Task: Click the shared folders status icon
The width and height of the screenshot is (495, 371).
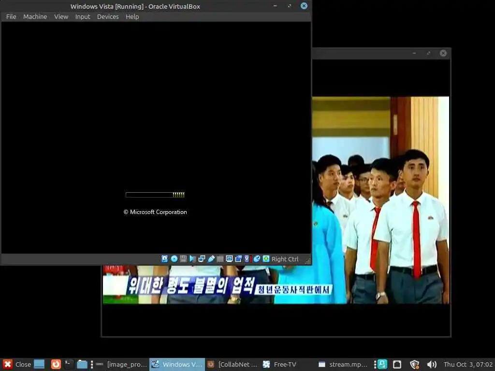Action: click(x=220, y=259)
